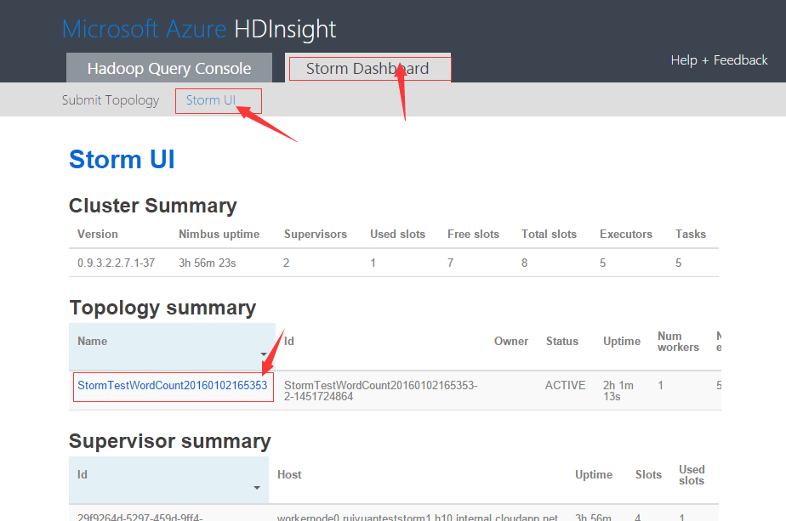Sort topology table by Uptime column
The width and height of the screenshot is (786, 521).
[622, 342]
